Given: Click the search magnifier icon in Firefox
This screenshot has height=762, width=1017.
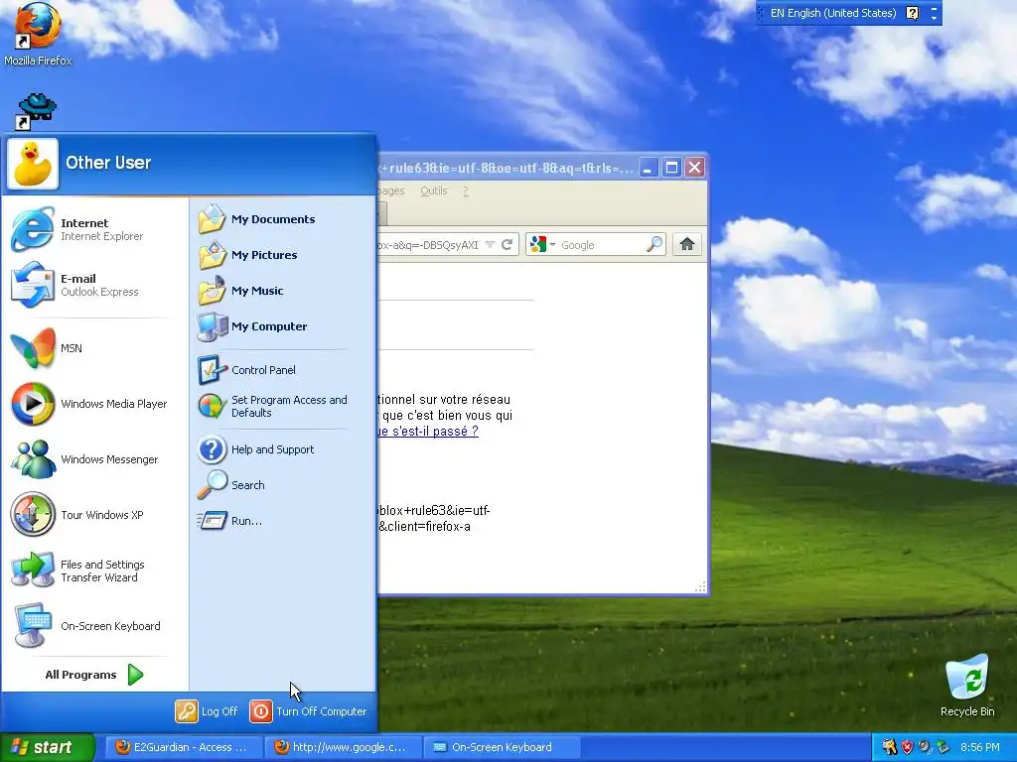Looking at the screenshot, I should pos(654,244).
